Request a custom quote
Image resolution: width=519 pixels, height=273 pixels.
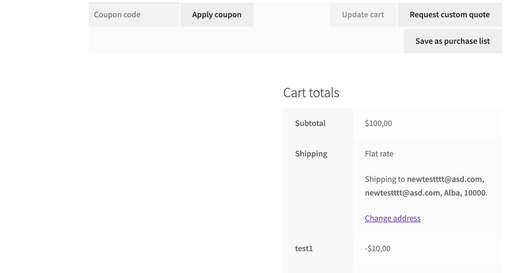click(x=450, y=15)
